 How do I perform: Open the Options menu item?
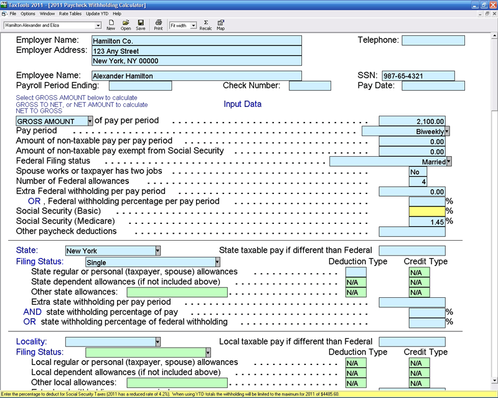(x=28, y=12)
